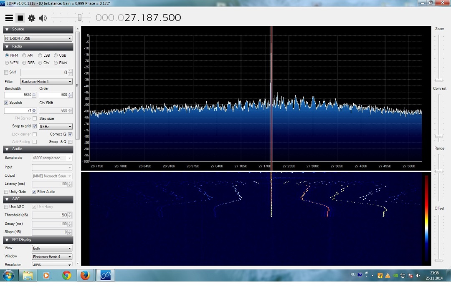The height and width of the screenshot is (304, 451).
Task: Disable the Squelch checkbox
Action: click(6, 103)
